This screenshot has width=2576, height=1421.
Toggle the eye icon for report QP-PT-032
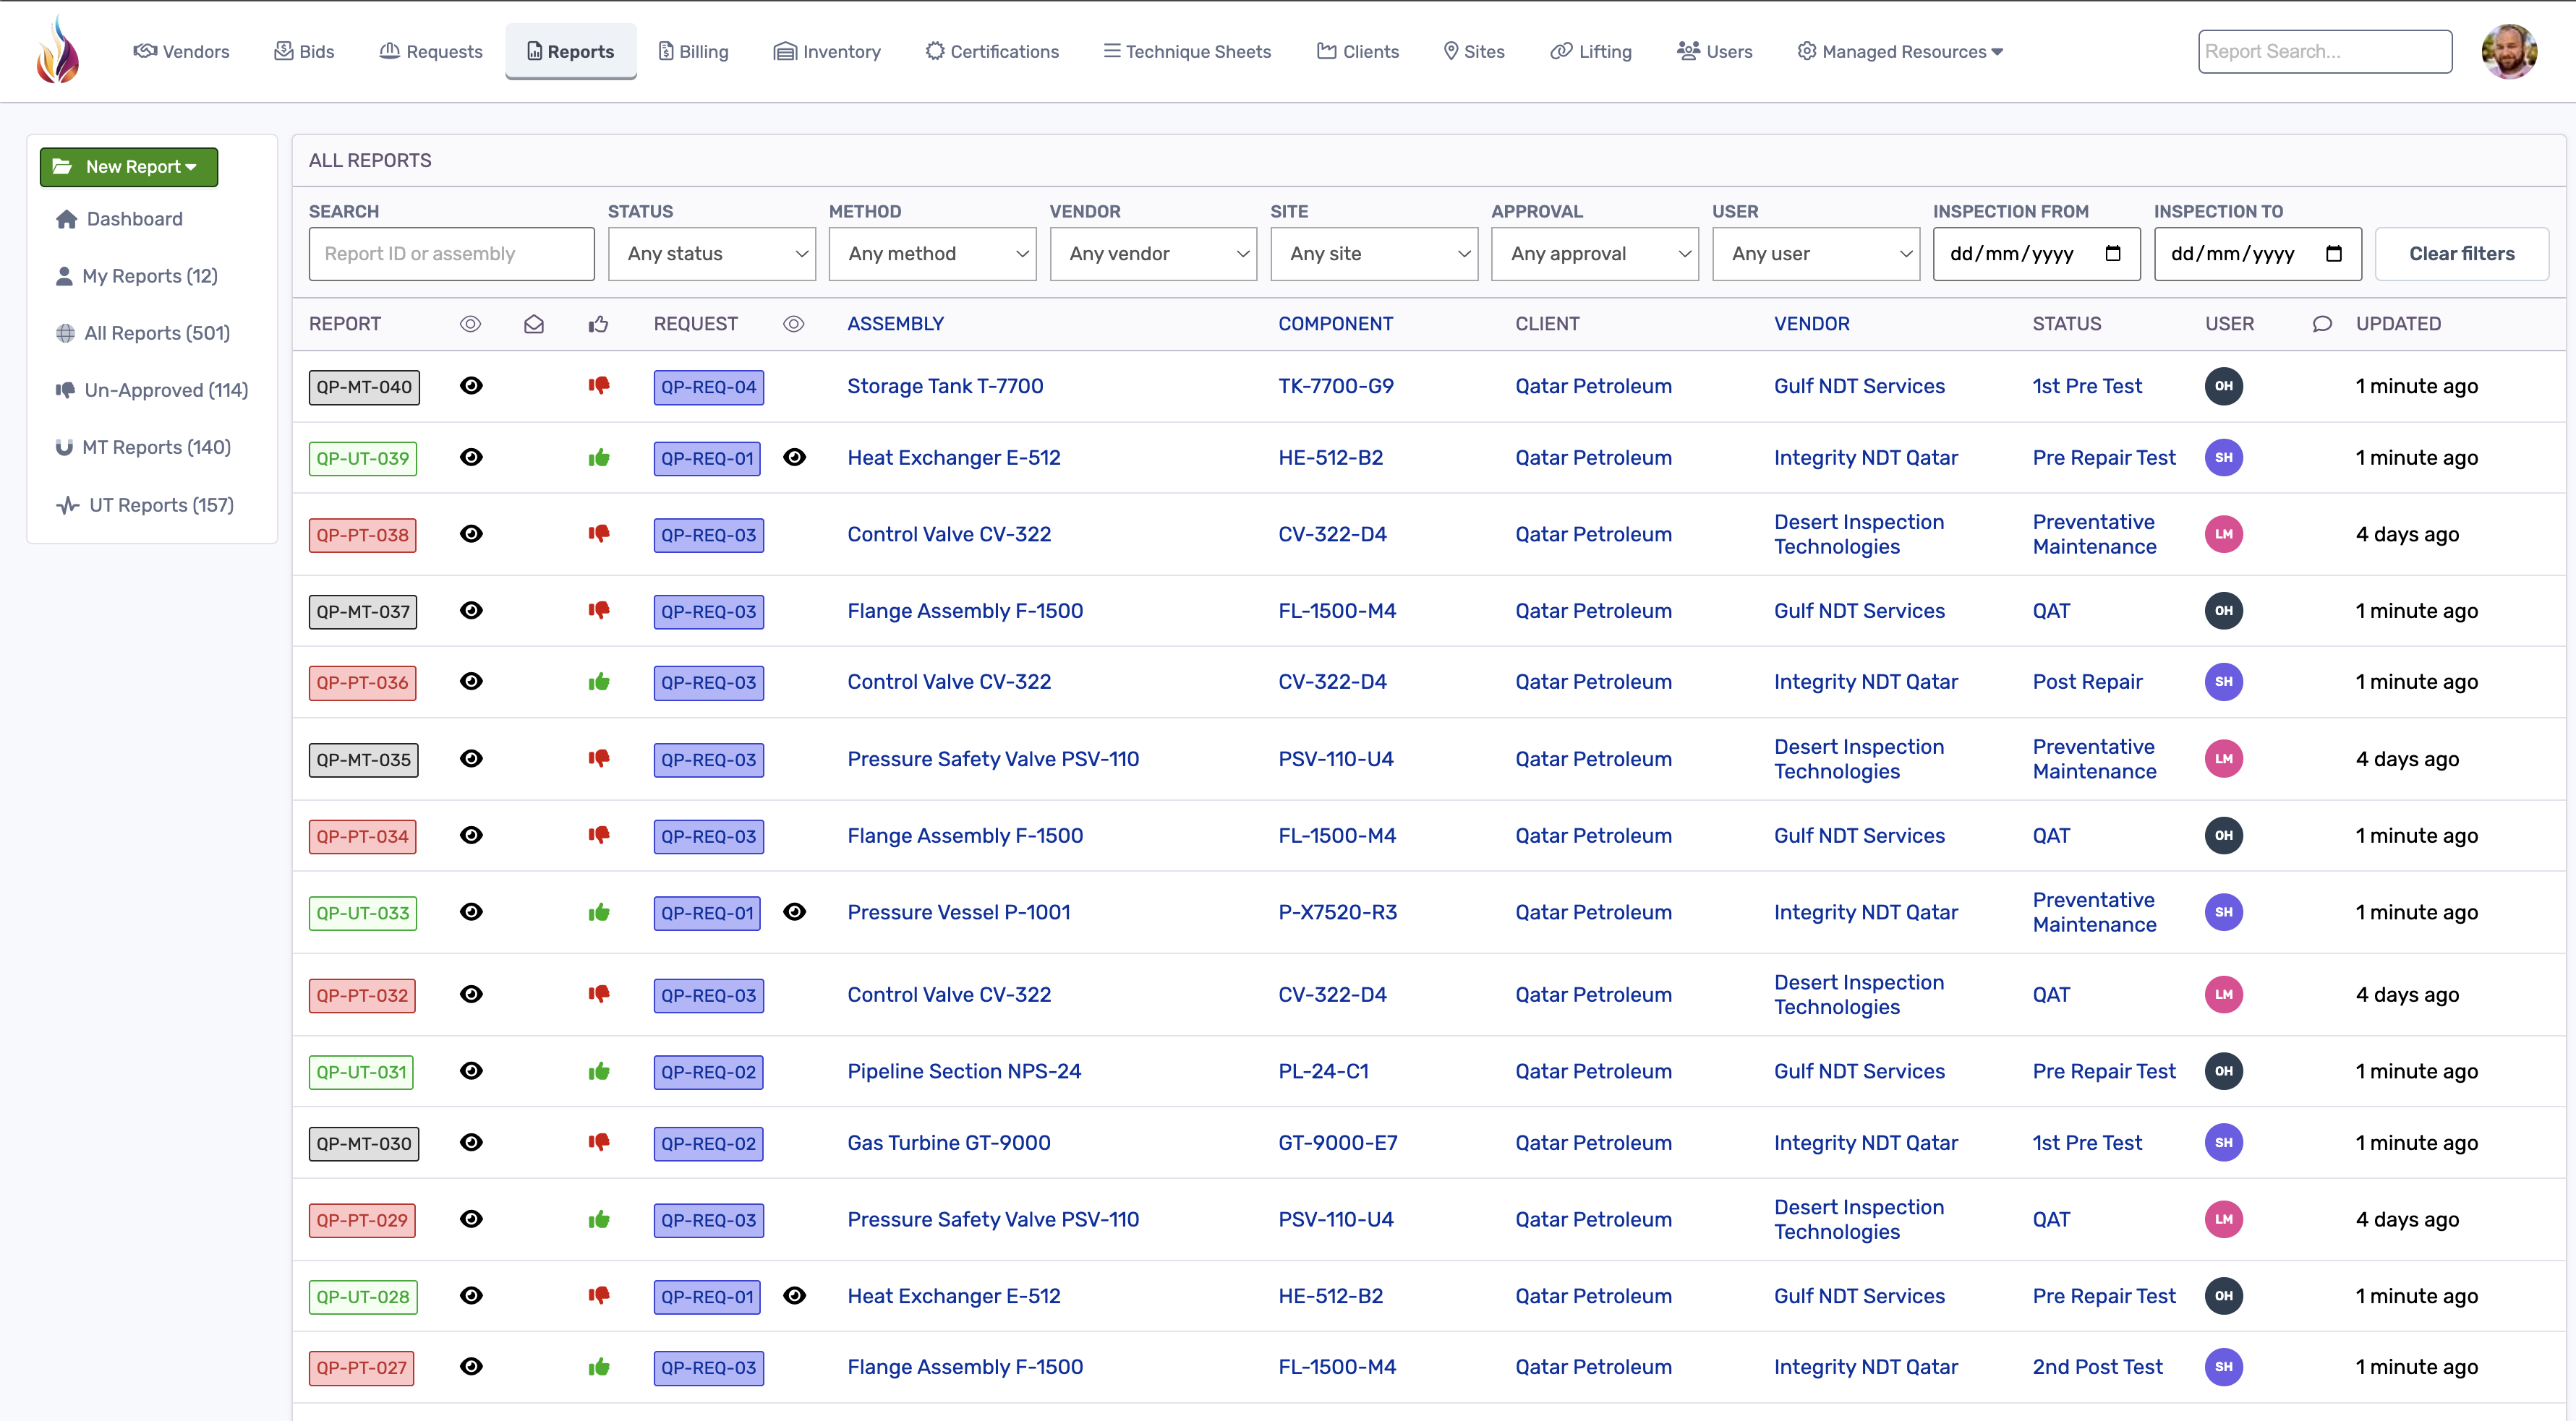coord(471,995)
